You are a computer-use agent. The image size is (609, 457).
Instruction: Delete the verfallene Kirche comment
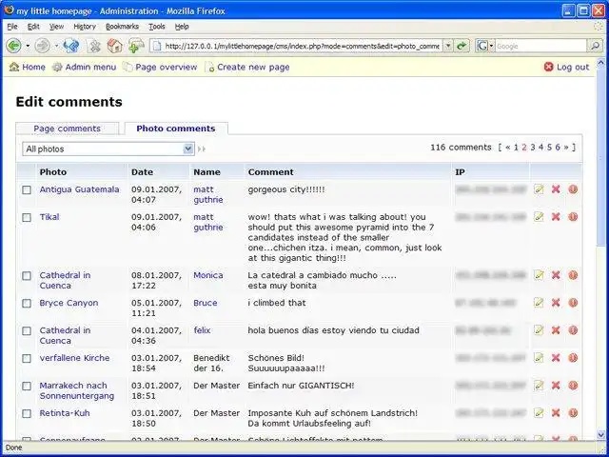[x=556, y=358]
